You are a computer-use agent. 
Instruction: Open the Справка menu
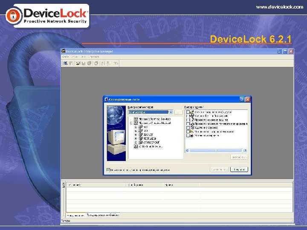93,57
